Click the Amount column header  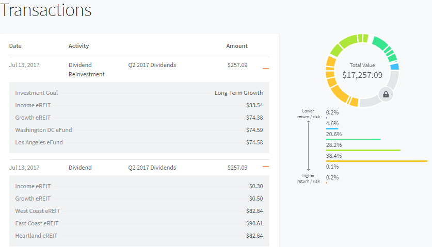pyautogui.click(x=237, y=46)
